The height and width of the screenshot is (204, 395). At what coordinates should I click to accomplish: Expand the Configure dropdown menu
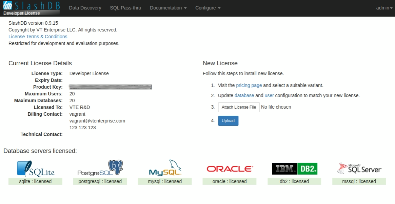[x=208, y=8]
